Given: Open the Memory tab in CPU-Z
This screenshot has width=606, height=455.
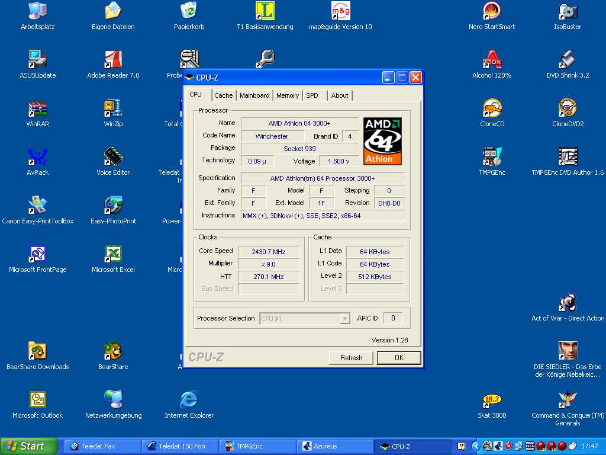Looking at the screenshot, I should [x=287, y=95].
